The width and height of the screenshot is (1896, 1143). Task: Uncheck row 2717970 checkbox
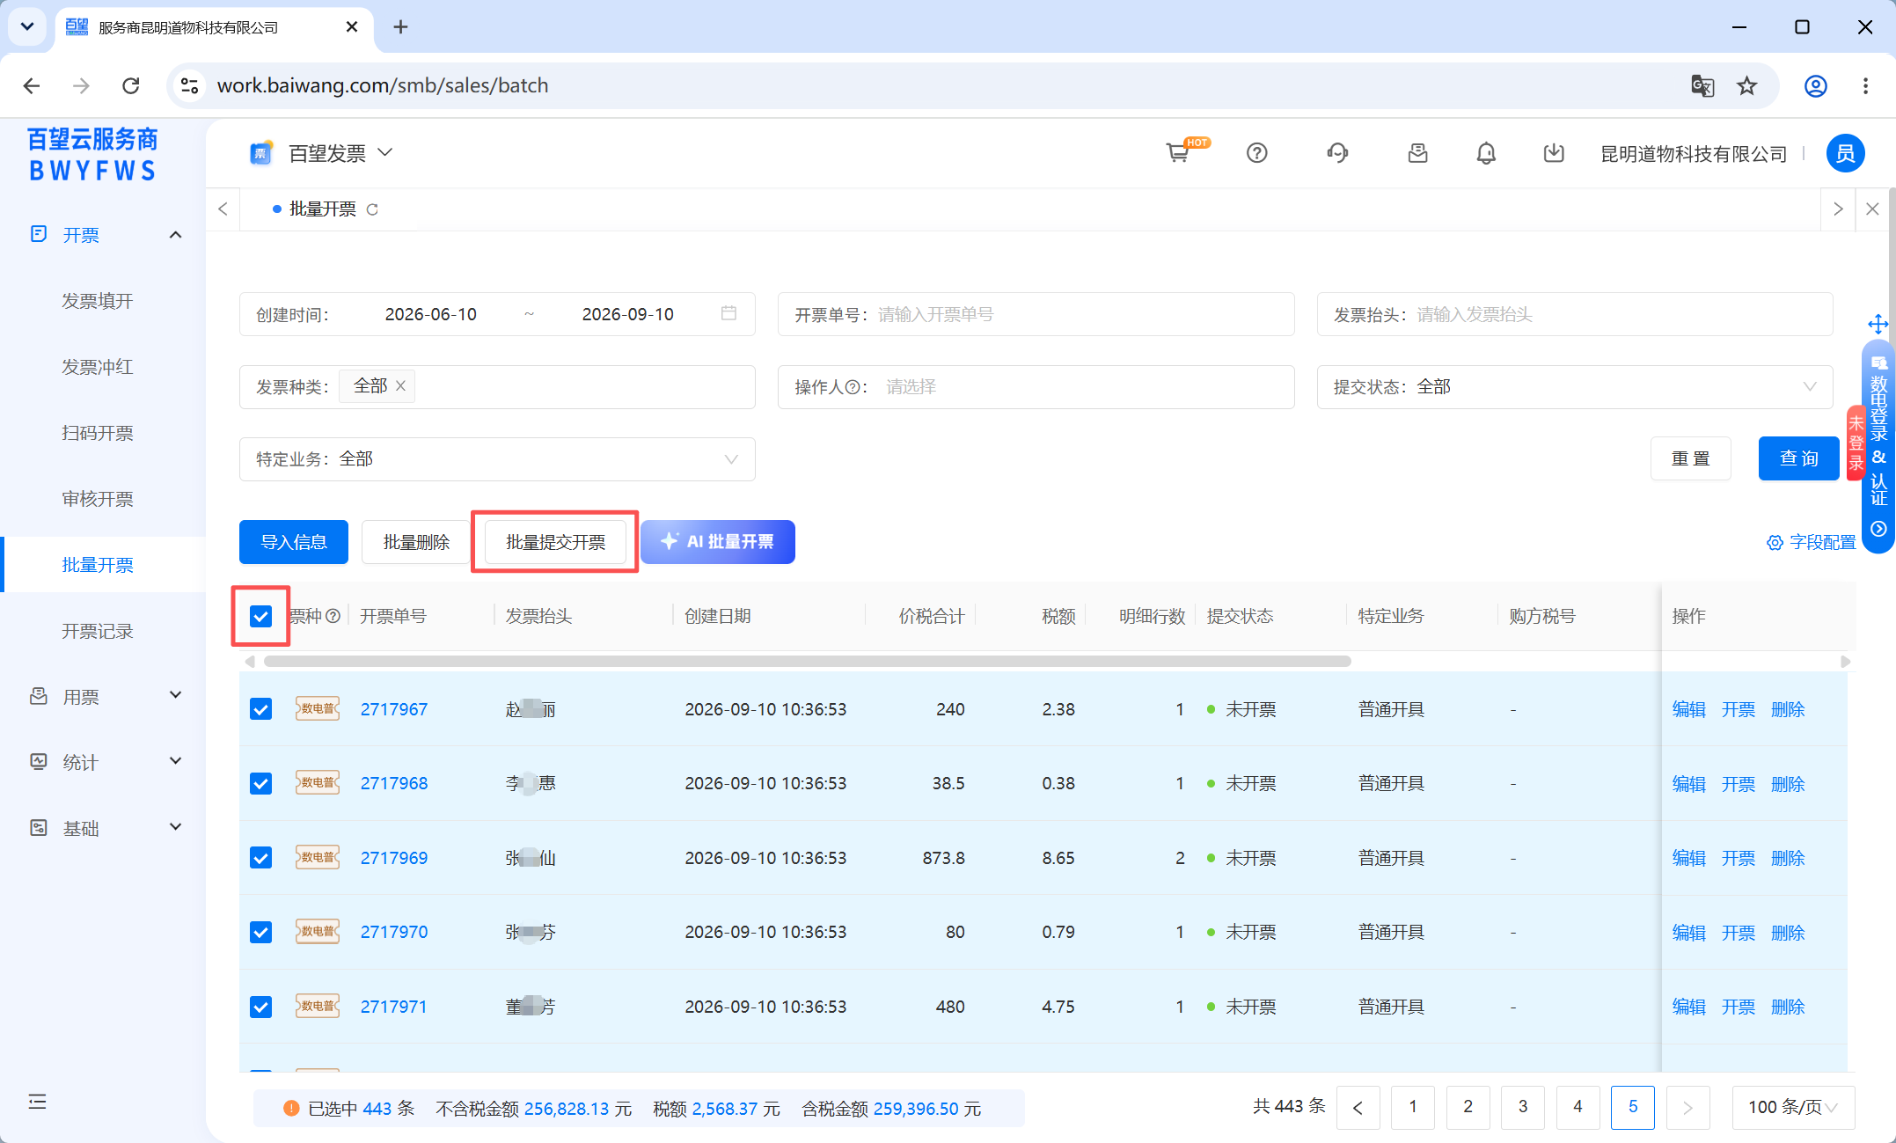260,932
